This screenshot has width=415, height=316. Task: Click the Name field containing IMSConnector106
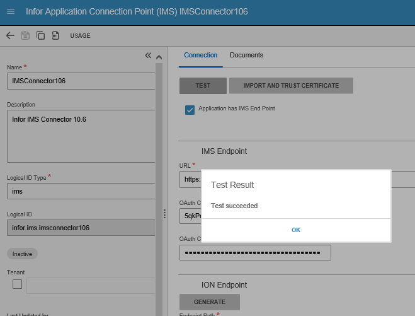point(81,81)
